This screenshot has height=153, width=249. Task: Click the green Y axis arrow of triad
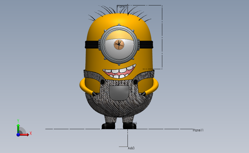[18, 129]
